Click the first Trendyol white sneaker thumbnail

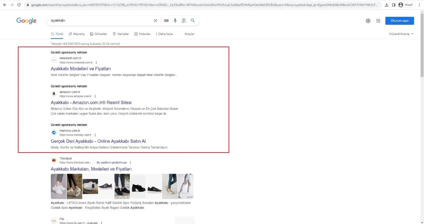click(x=58, y=187)
